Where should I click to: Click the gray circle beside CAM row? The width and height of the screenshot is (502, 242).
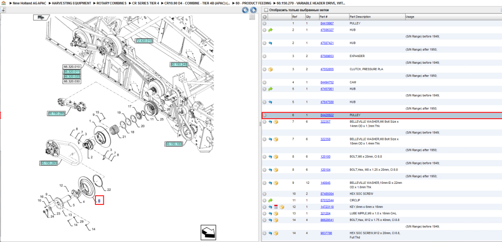coord(265,83)
